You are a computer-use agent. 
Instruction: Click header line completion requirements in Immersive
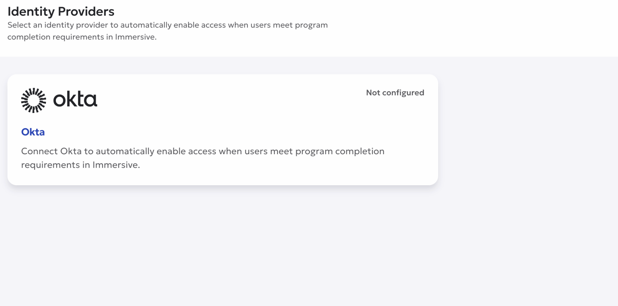click(x=82, y=37)
